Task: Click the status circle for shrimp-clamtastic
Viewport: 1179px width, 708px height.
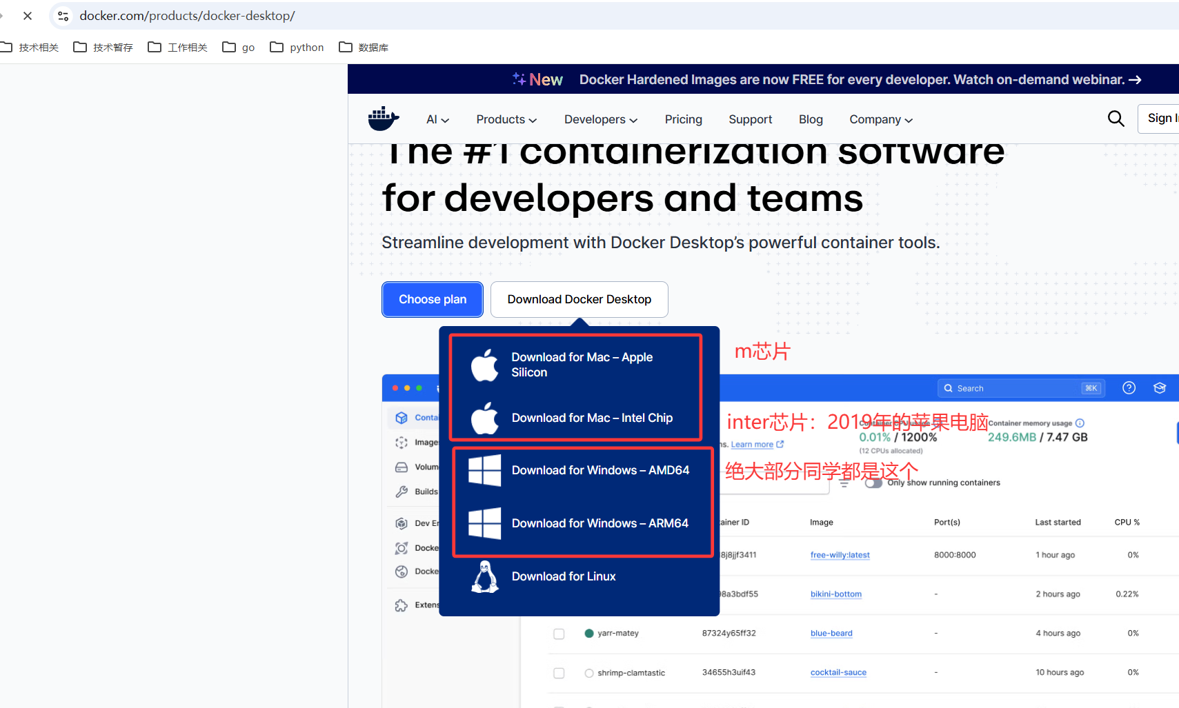Action: click(589, 673)
